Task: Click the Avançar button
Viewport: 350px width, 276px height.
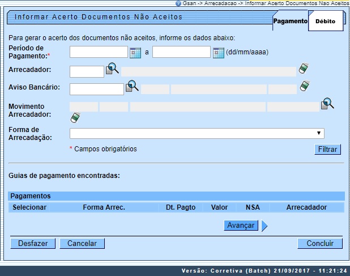Action: point(241,226)
